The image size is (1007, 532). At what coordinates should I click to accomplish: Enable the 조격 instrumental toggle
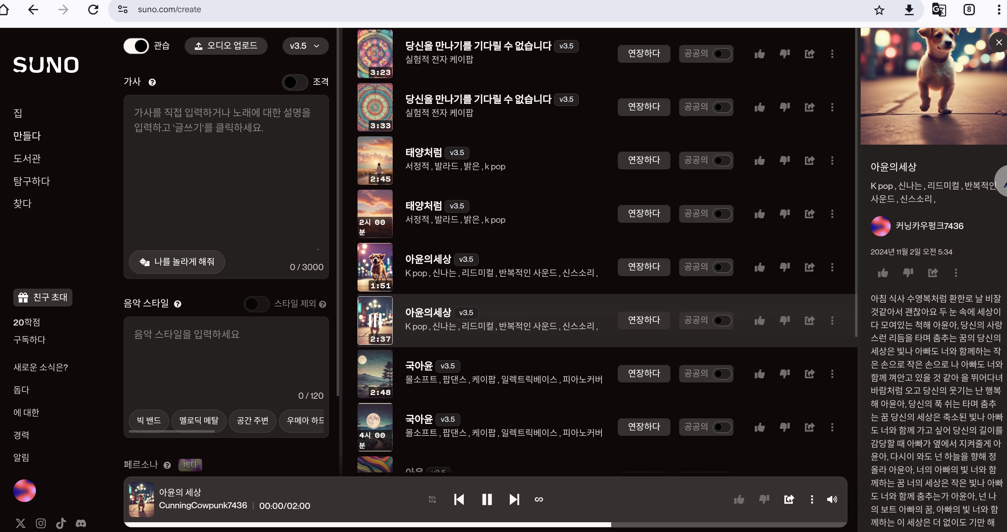pyautogui.click(x=295, y=82)
